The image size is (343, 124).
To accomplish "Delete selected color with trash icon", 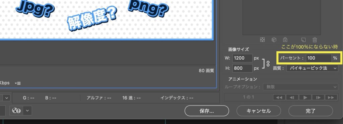I will pyautogui.click(x=315, y=40).
